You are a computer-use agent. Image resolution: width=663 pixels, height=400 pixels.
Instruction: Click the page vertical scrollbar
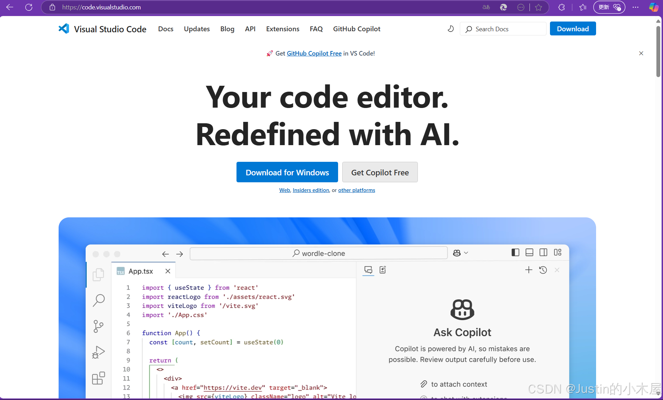click(658, 52)
